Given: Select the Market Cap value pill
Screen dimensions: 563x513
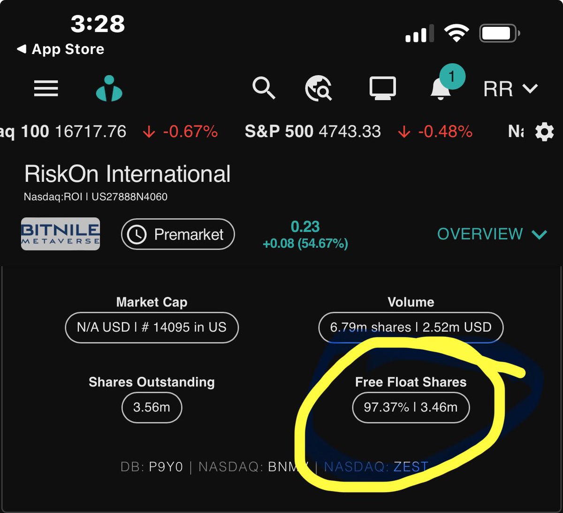Looking at the screenshot, I should pos(152,327).
